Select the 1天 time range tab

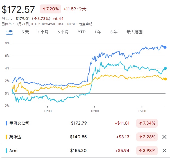pyautogui.click(x=9, y=32)
